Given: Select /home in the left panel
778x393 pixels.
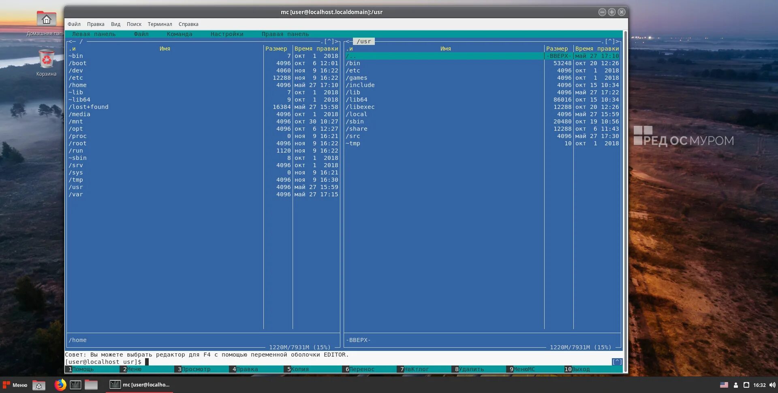Looking at the screenshot, I should pyautogui.click(x=203, y=85).
